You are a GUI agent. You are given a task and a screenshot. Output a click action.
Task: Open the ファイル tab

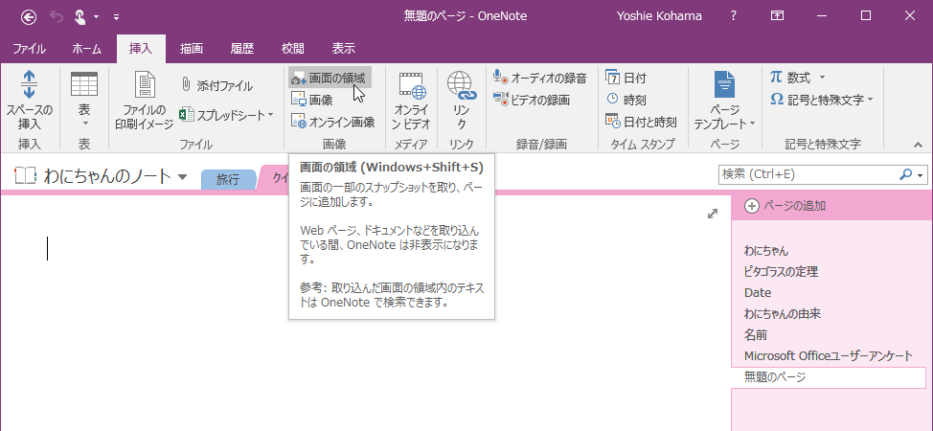(x=29, y=49)
